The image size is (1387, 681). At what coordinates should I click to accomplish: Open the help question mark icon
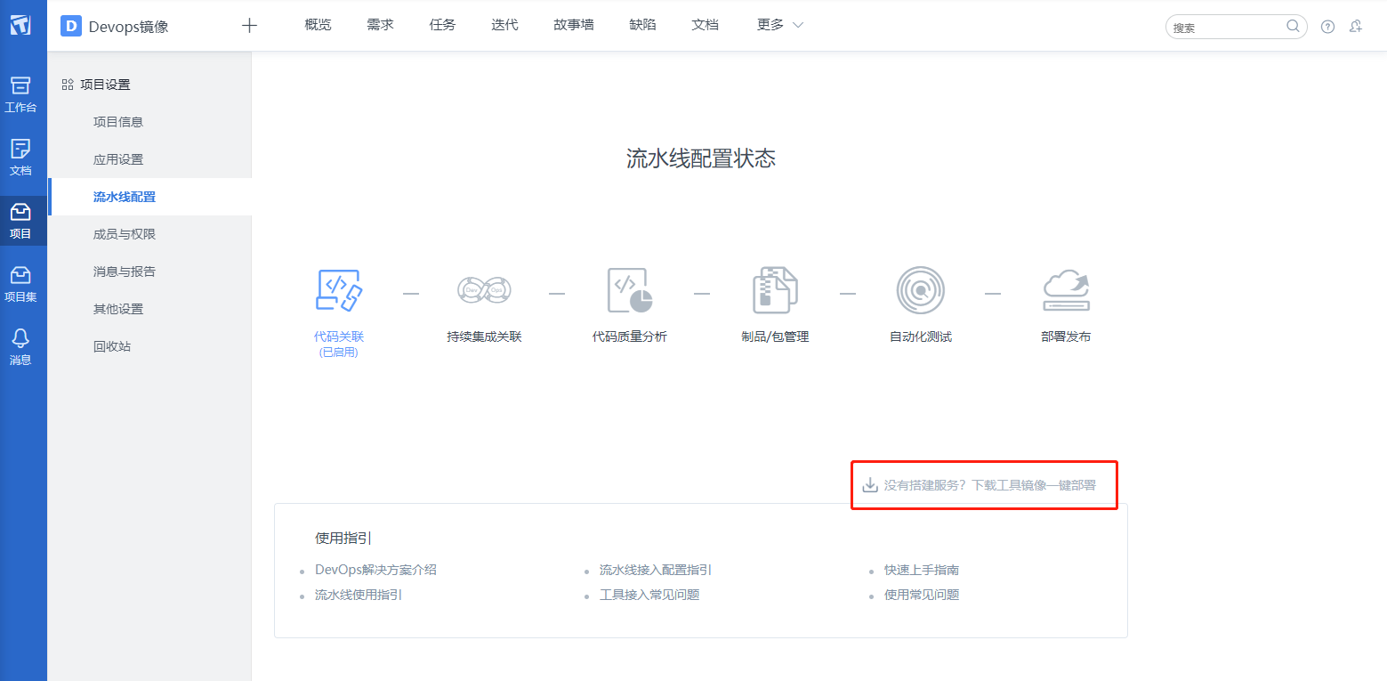pyautogui.click(x=1327, y=27)
